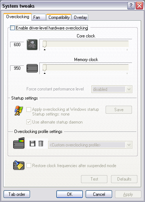The height and width of the screenshot is (202, 145).
Task: Click the Apply button
Action: click(x=128, y=194)
